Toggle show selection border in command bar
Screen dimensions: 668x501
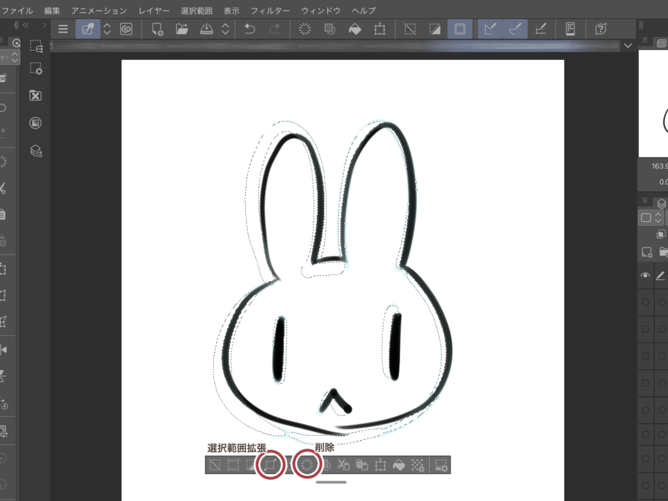coord(460,29)
